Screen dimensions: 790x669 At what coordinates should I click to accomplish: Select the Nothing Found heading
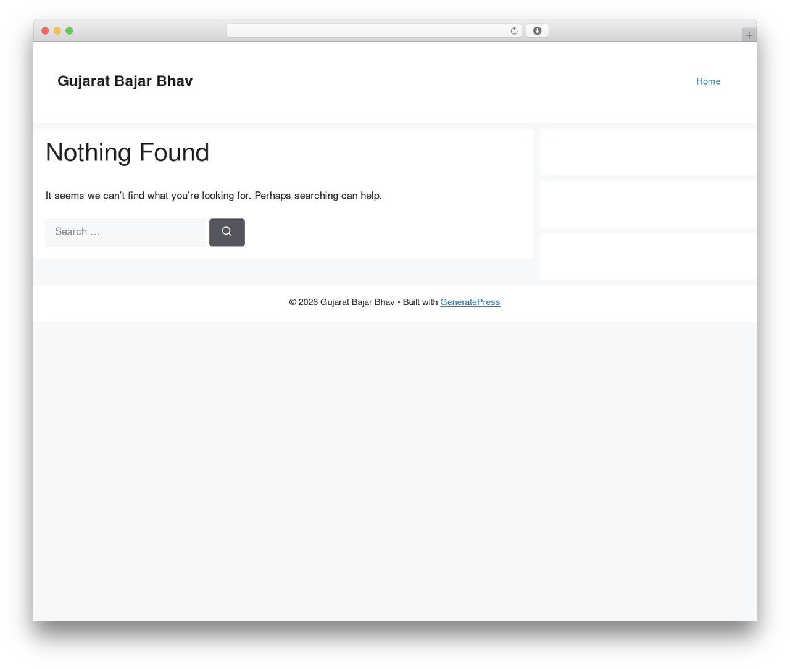(127, 152)
